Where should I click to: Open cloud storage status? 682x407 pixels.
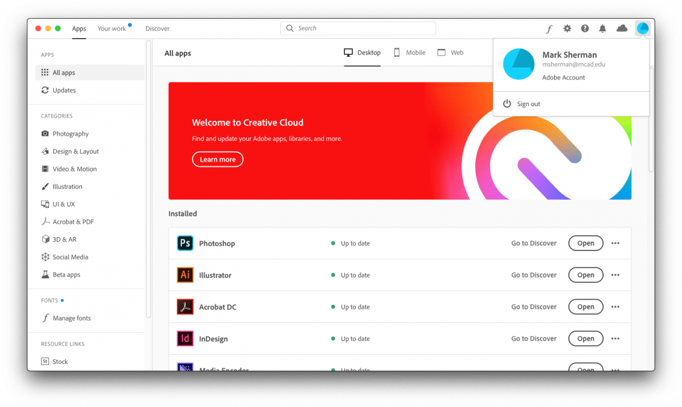click(x=621, y=28)
